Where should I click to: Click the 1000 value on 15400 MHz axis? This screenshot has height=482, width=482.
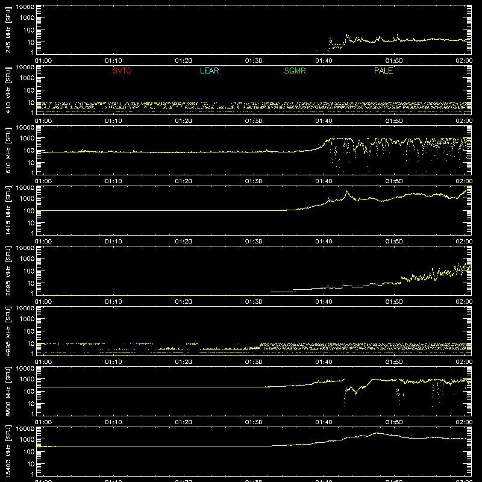point(27,440)
